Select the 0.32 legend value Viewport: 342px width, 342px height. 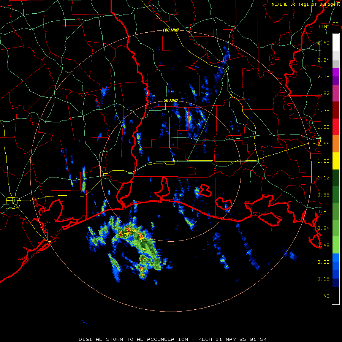323,262
